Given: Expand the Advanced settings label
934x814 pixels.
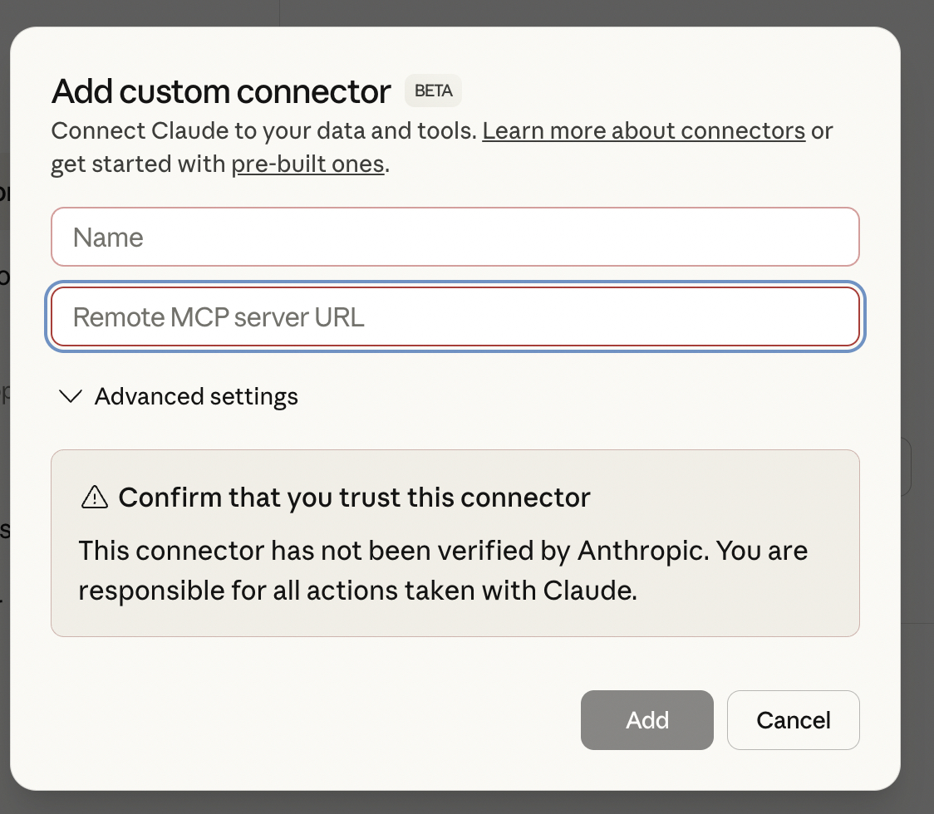Looking at the screenshot, I should click(196, 397).
